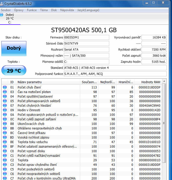
Task: Click the Písmena oddílů field C:
Action: [87, 62]
